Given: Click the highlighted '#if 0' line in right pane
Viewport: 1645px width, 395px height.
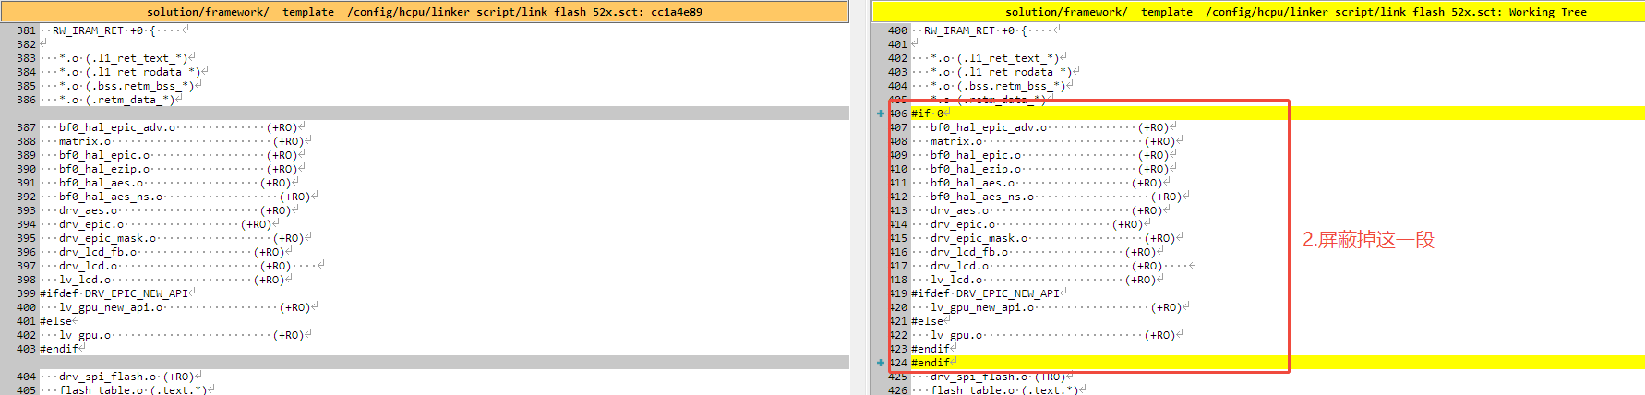Looking at the screenshot, I should click(x=928, y=114).
